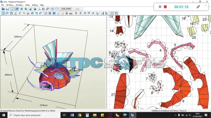
Task: Click the blue undo arrow icon
Action: pyautogui.click(x=36, y=13)
